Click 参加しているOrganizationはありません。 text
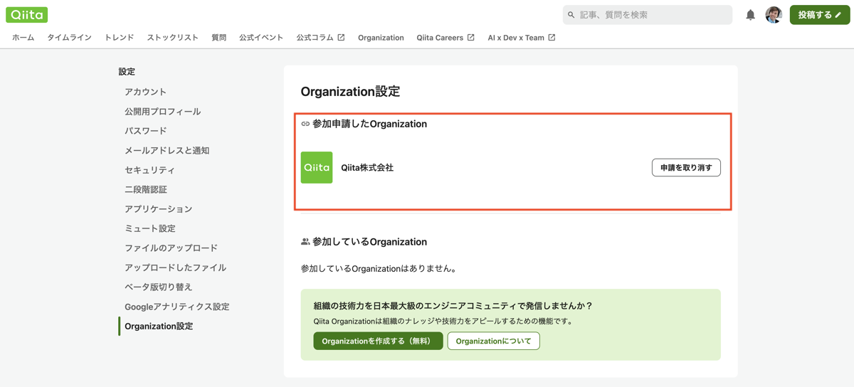 tap(379, 269)
